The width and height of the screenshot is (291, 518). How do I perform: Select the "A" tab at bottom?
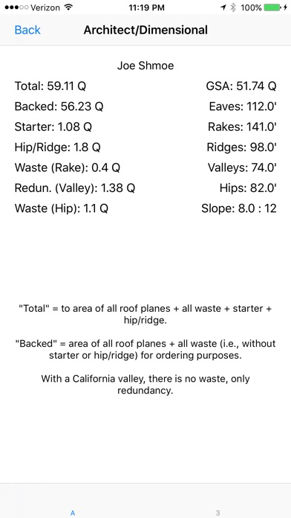point(73,513)
